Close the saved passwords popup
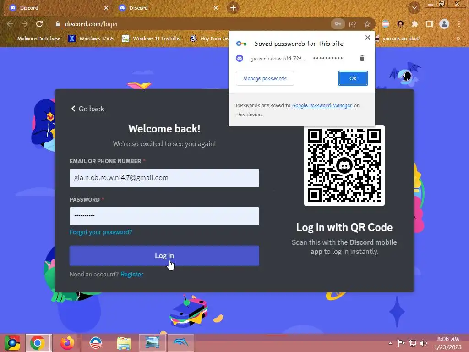This screenshot has height=352, width=469. 368,38
